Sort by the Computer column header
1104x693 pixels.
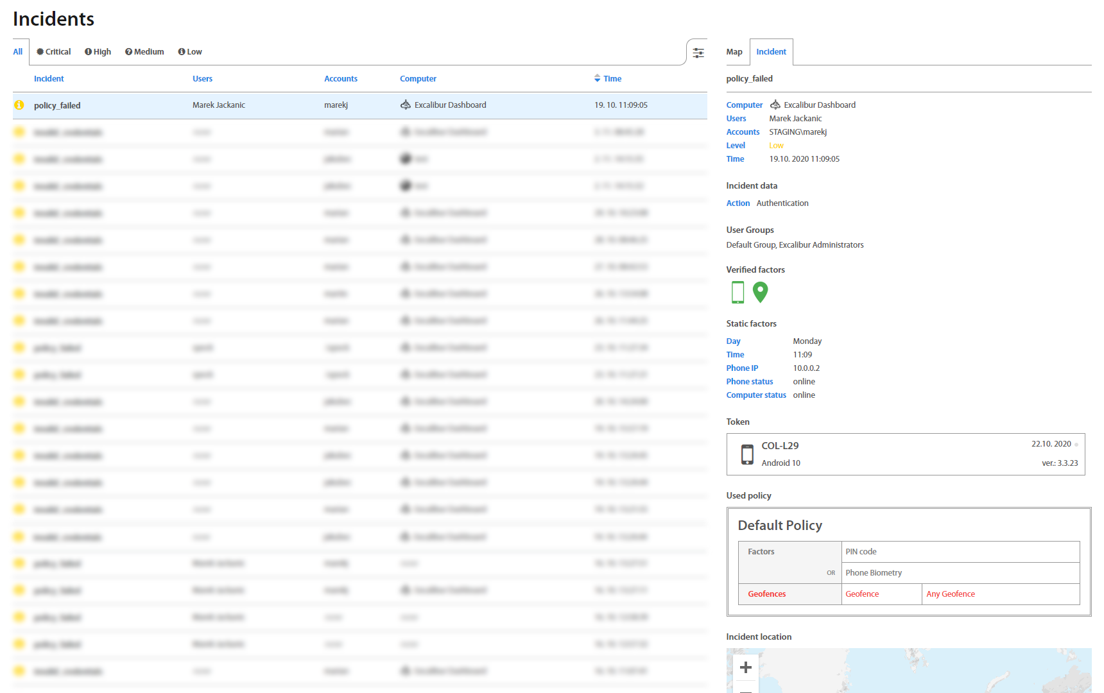418,79
